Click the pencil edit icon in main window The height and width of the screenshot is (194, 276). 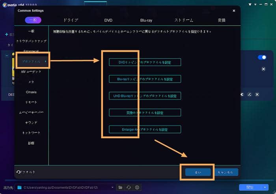[250, 94]
